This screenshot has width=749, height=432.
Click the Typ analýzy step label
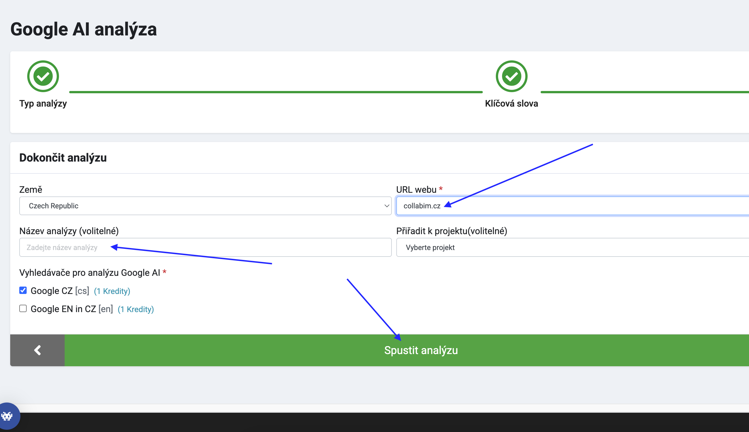[x=43, y=103]
